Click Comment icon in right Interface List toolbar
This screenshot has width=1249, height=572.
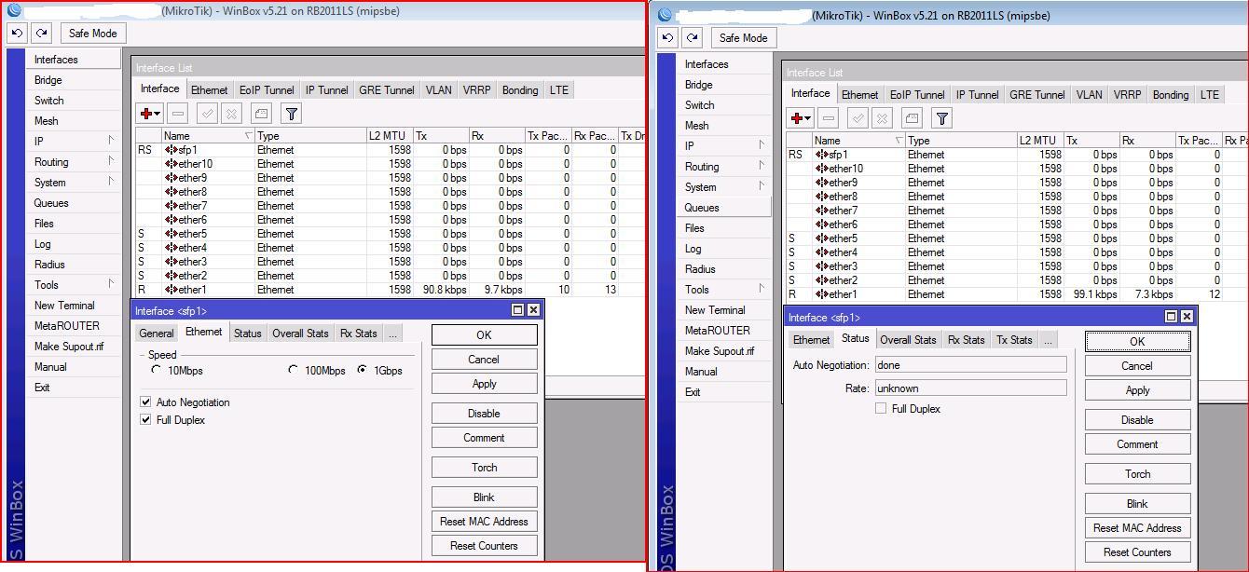click(x=912, y=118)
